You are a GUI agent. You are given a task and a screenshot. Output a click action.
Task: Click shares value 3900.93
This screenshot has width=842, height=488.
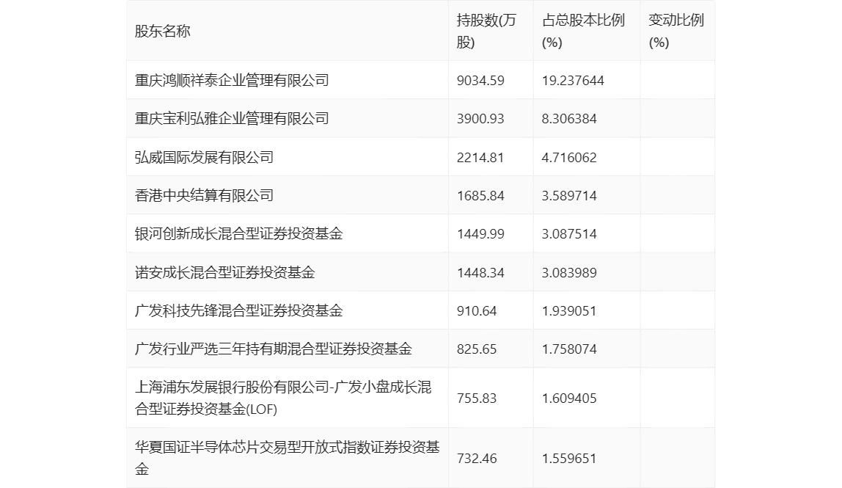click(480, 119)
